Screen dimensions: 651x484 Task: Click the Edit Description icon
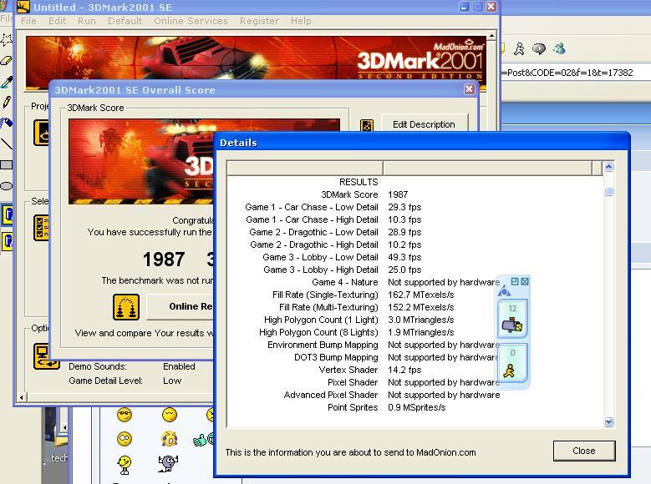pyautogui.click(x=366, y=125)
